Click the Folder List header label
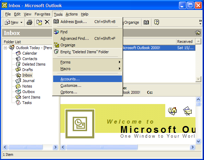 12,42
